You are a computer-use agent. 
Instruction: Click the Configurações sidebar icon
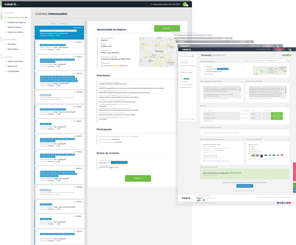6,71
